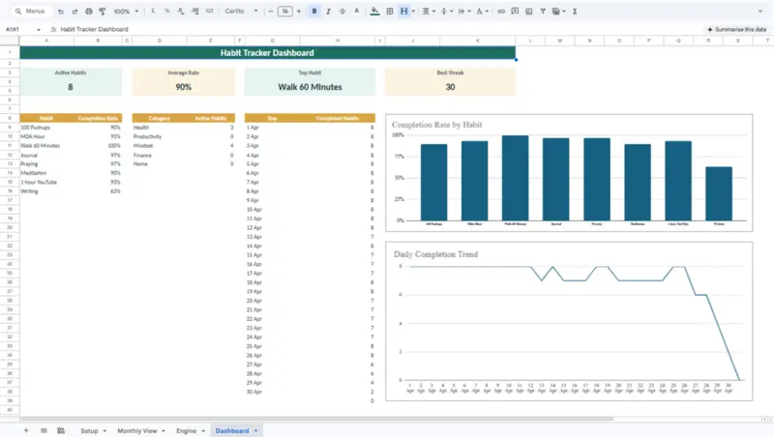Image resolution: width=774 pixels, height=437 pixels.
Task: Click Summarise this data button
Action: (736, 30)
